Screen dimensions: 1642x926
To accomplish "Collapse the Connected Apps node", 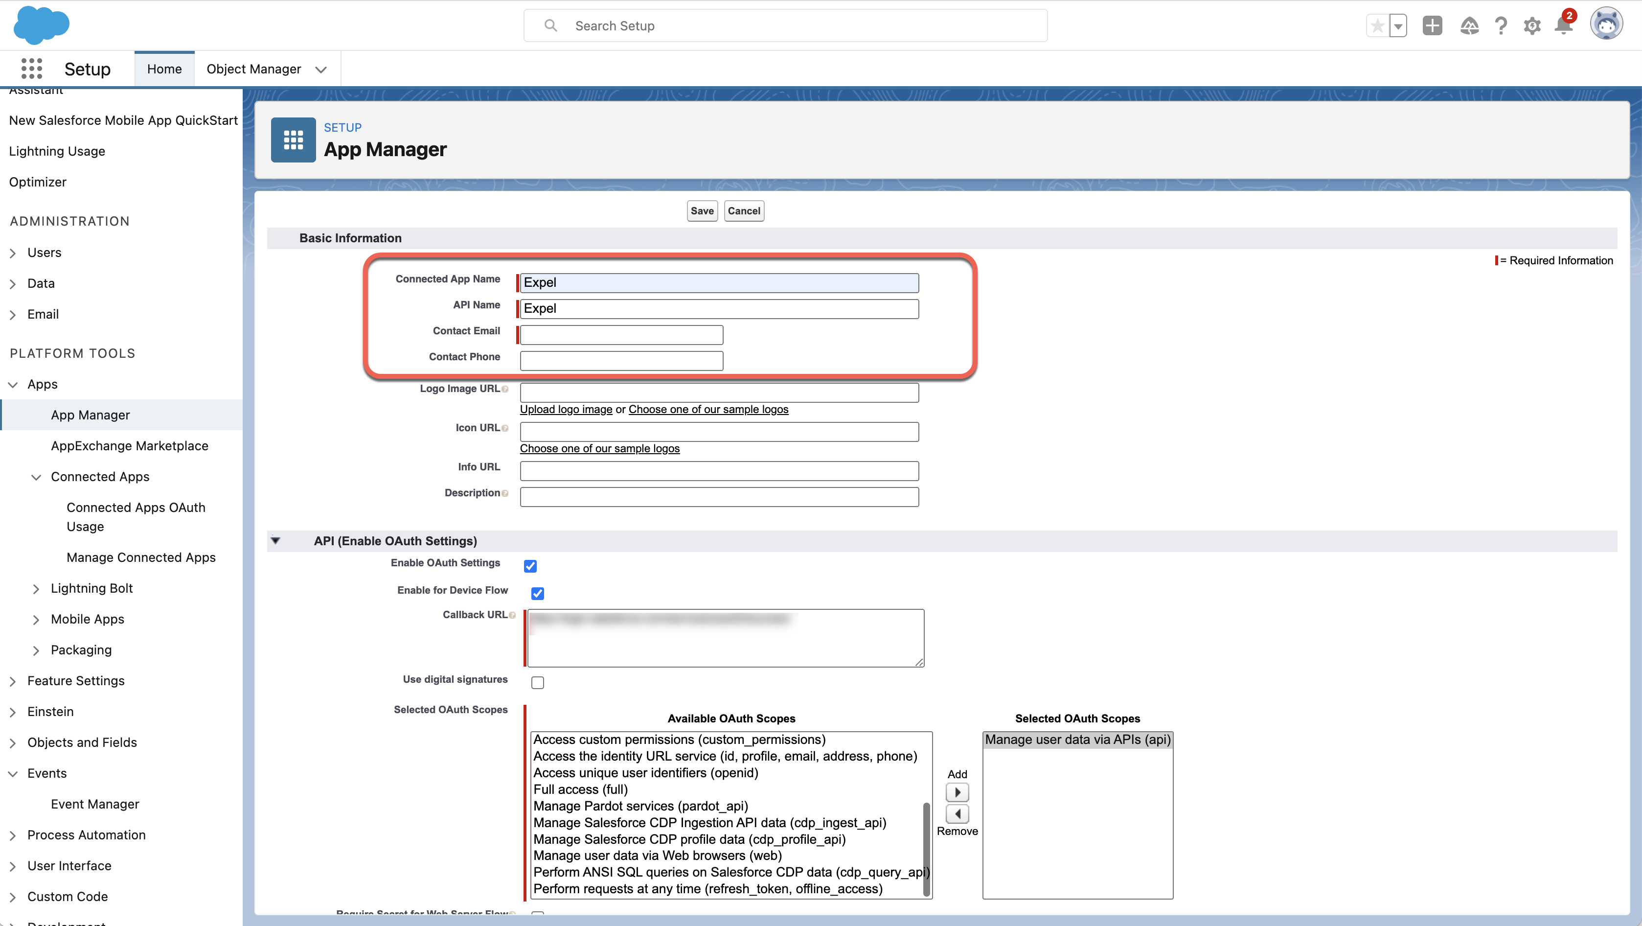I will (36, 477).
